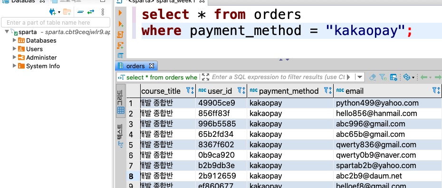The width and height of the screenshot is (442, 188).
Task: Switch to text view (텍스트) side tab
Action: coord(121,136)
